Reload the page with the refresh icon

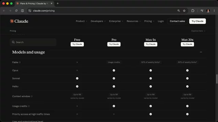[x=16, y=11]
